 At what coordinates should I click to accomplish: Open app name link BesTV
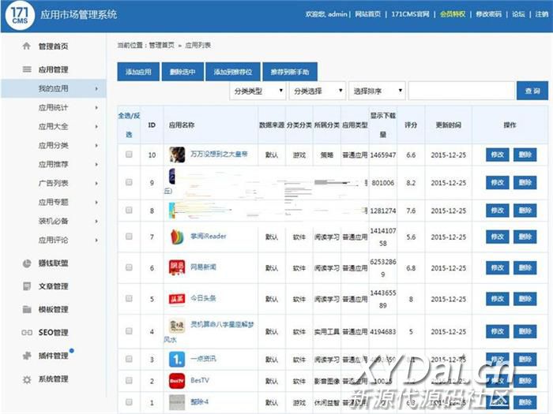tap(200, 380)
